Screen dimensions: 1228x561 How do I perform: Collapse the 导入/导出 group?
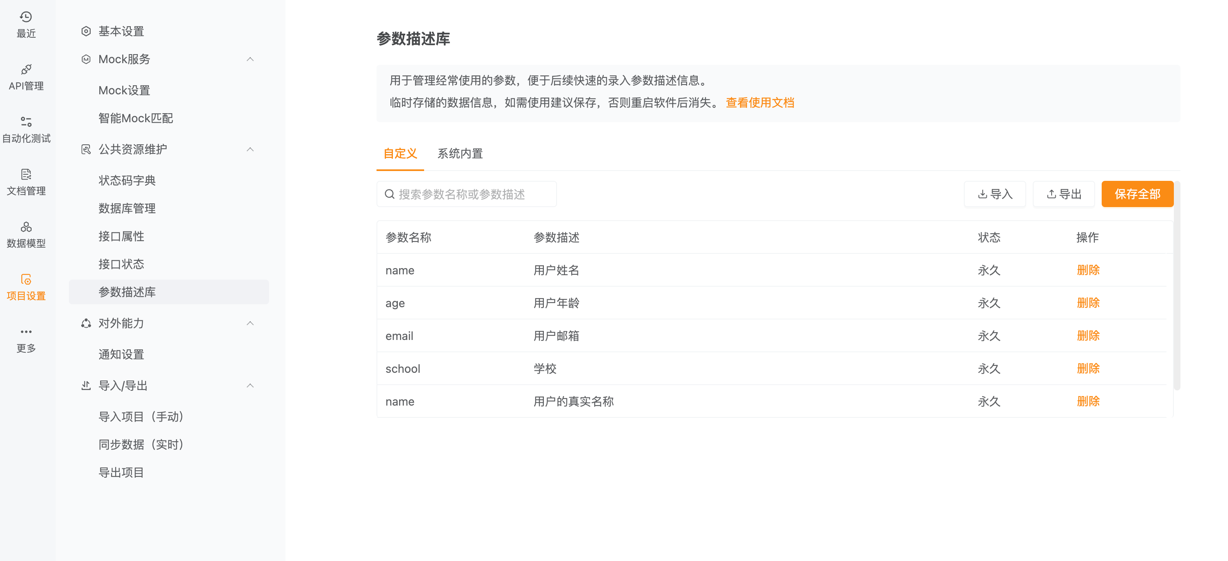(250, 385)
